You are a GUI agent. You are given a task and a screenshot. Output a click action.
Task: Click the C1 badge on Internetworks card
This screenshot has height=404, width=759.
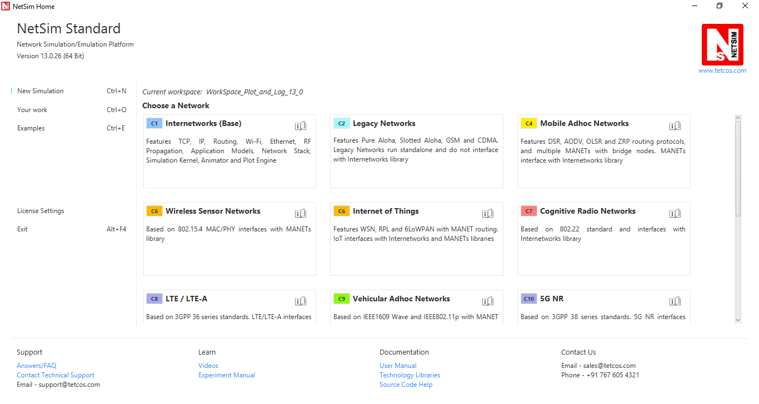point(154,124)
